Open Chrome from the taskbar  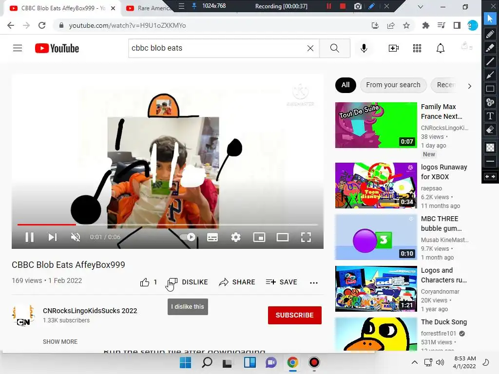pyautogui.click(x=293, y=362)
